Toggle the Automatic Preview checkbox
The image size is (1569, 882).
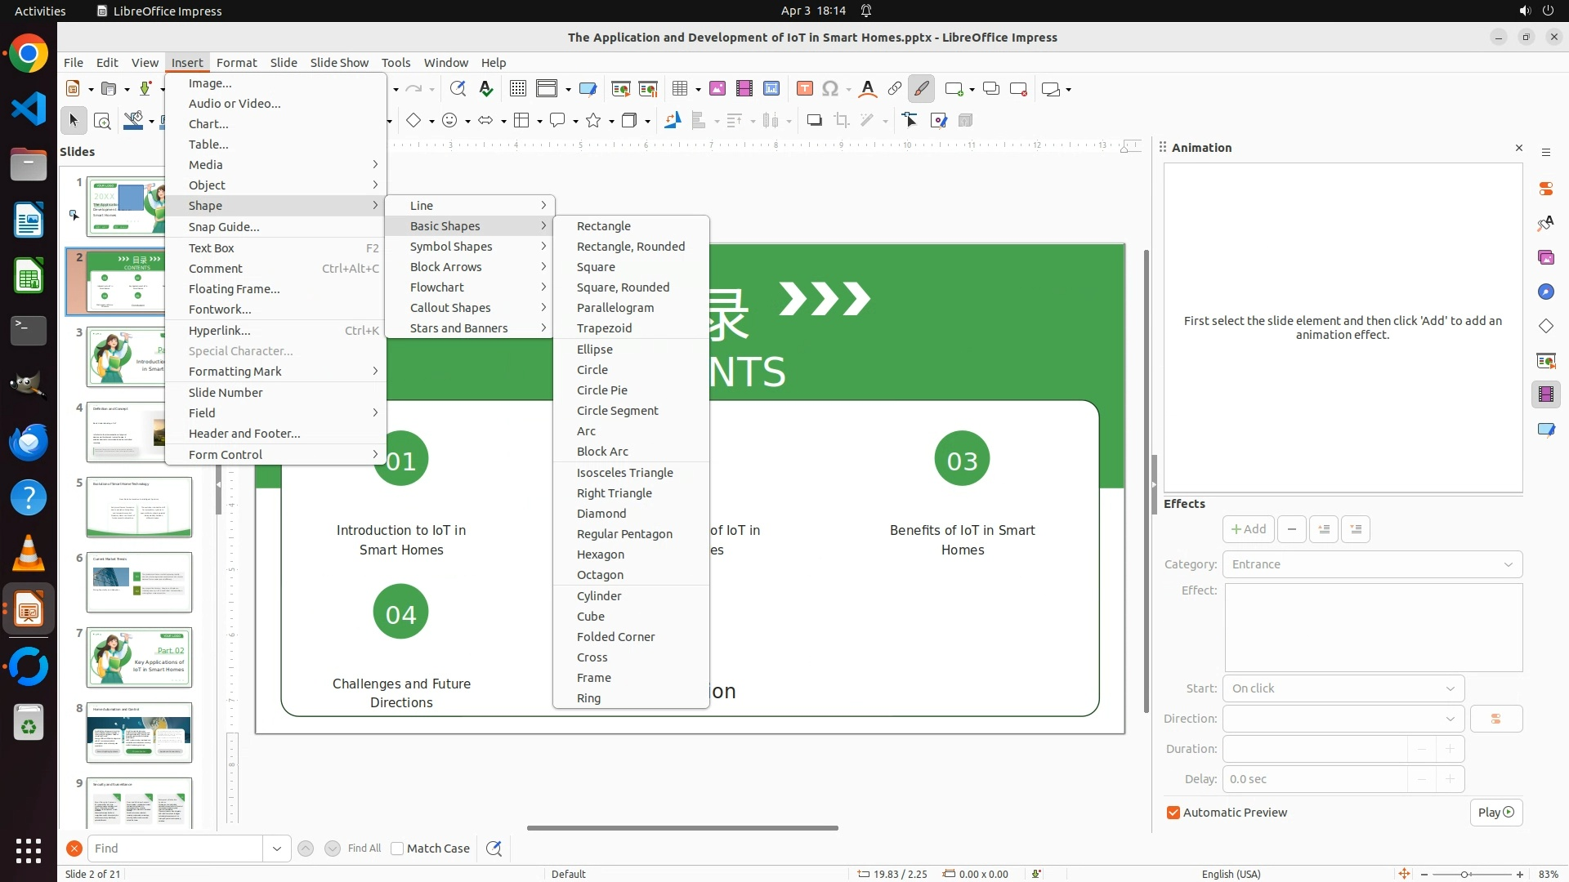pyautogui.click(x=1173, y=813)
